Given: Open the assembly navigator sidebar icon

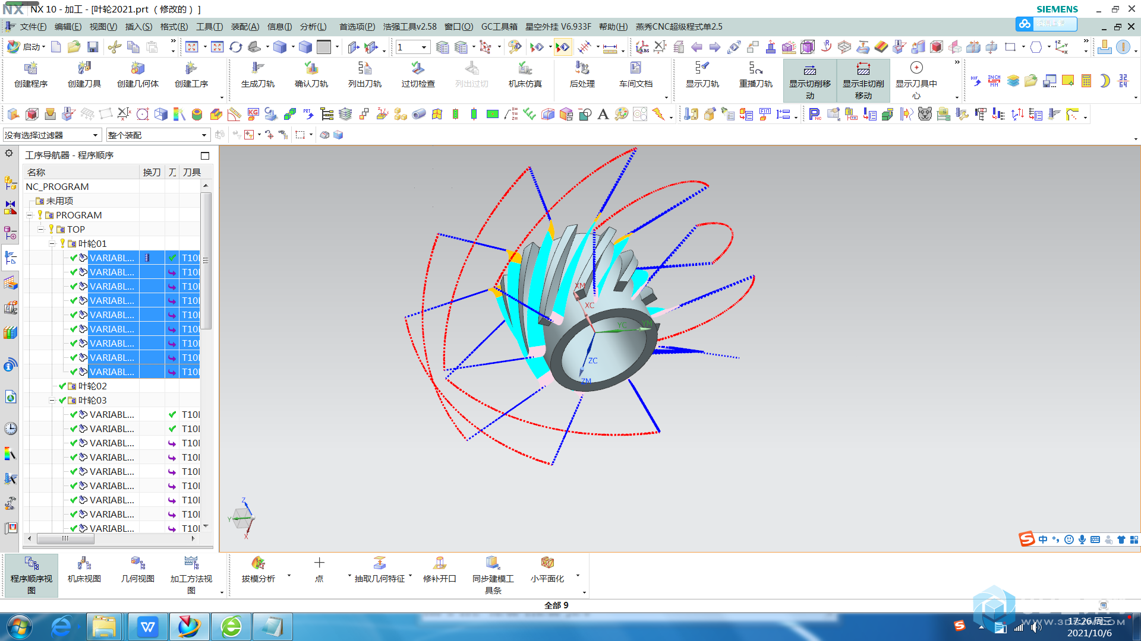Looking at the screenshot, I should 10,183.
